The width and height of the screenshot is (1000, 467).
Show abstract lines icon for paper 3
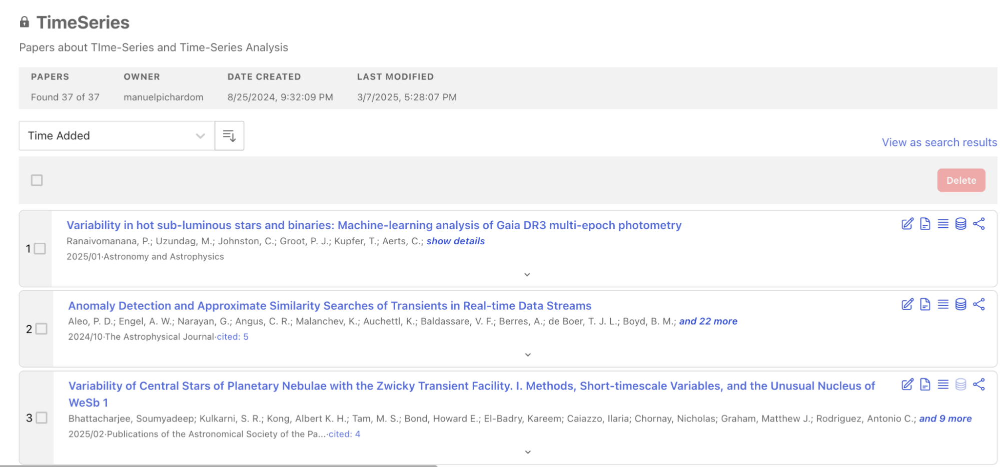[x=943, y=384]
